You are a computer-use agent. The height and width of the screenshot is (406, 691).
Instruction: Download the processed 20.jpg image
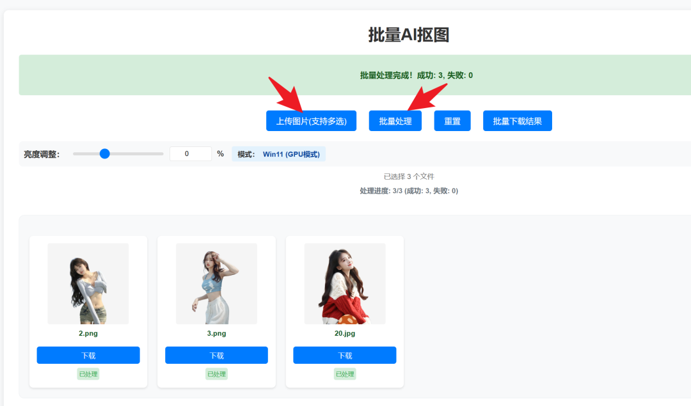click(x=344, y=355)
